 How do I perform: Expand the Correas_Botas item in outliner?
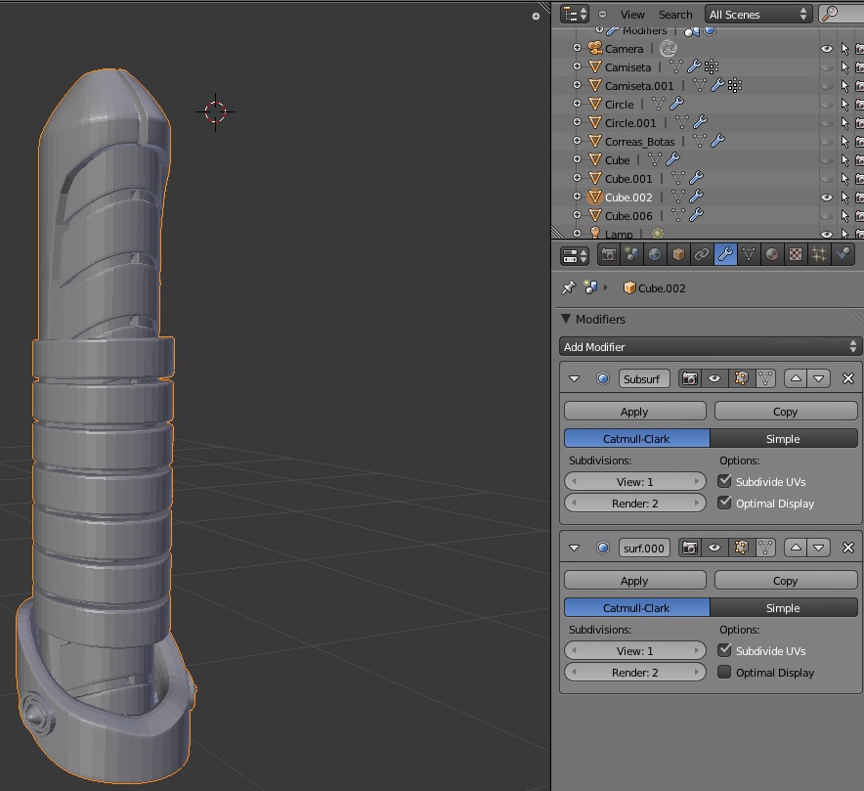[x=577, y=141]
